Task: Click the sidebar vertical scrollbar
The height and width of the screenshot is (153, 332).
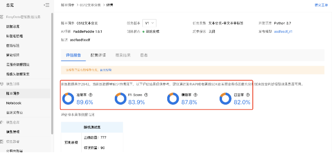Action: click(x=52, y=73)
